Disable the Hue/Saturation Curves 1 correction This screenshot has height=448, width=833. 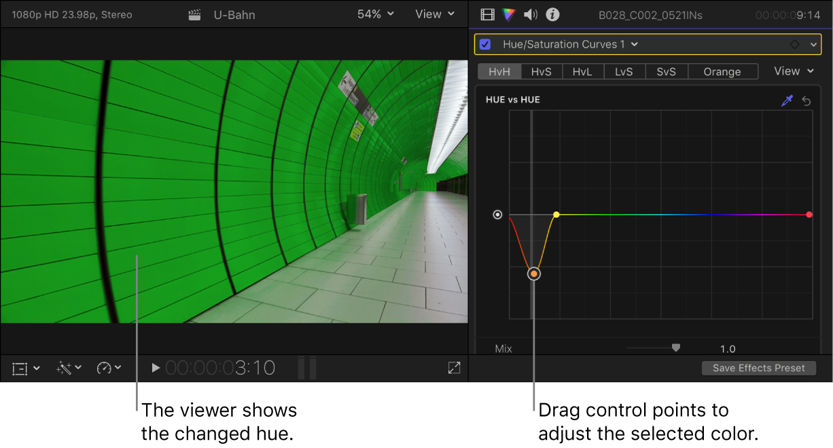(484, 43)
